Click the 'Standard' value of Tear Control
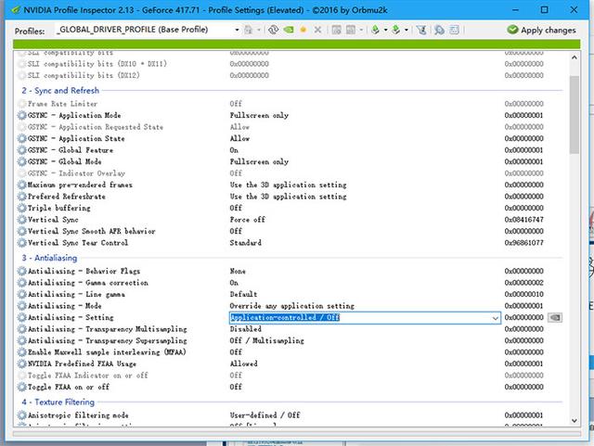594x446 pixels. tap(245, 243)
